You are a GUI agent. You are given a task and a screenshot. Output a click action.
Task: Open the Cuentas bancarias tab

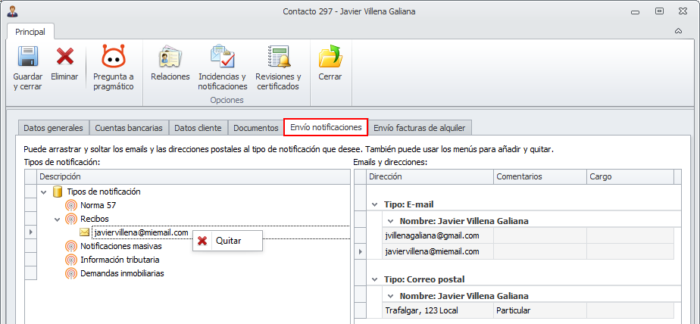129,128
